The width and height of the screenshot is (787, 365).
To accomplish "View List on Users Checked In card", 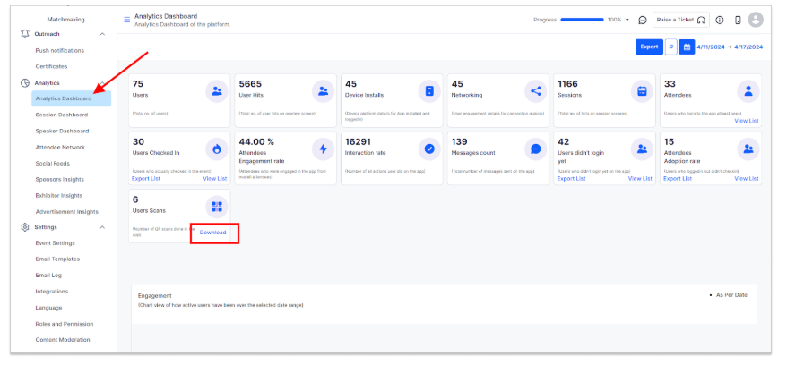I will [215, 179].
